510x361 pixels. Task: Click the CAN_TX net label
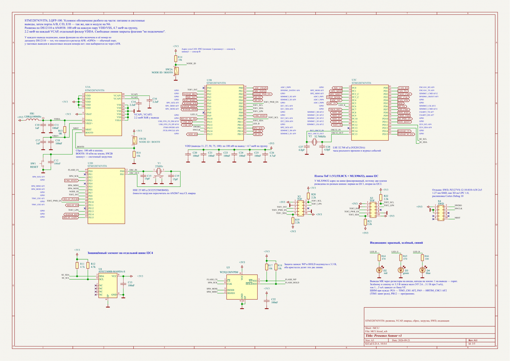tap(403, 91)
